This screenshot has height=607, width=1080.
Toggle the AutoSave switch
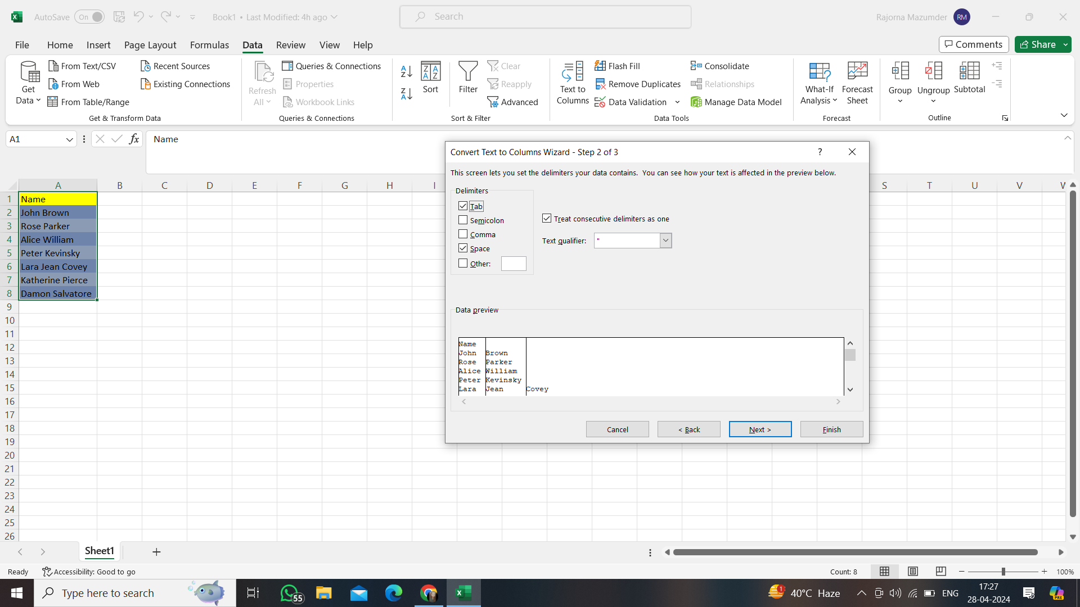pos(89,17)
